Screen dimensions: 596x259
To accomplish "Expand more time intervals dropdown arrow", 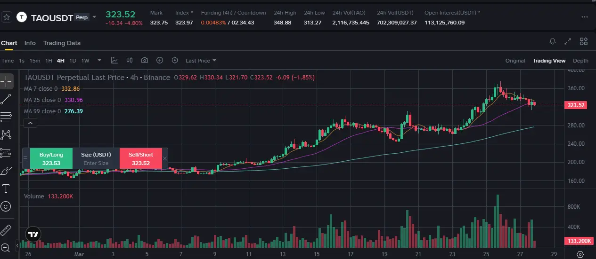I will tap(99, 61).
